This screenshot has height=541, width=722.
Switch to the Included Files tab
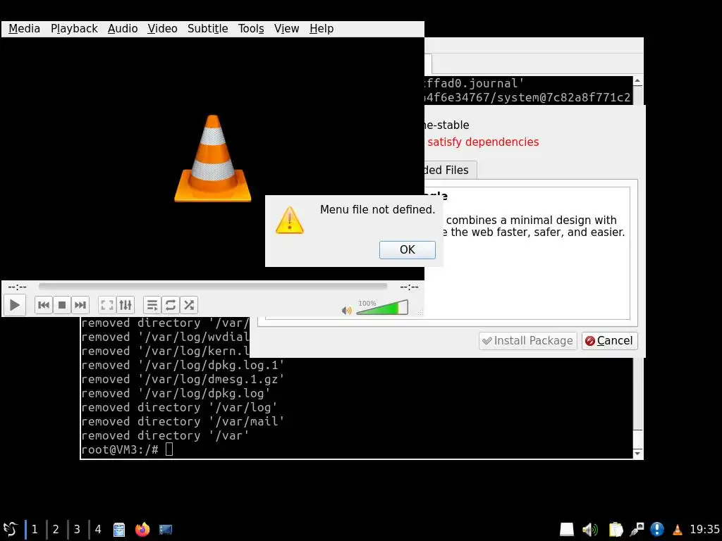pyautogui.click(x=450, y=170)
